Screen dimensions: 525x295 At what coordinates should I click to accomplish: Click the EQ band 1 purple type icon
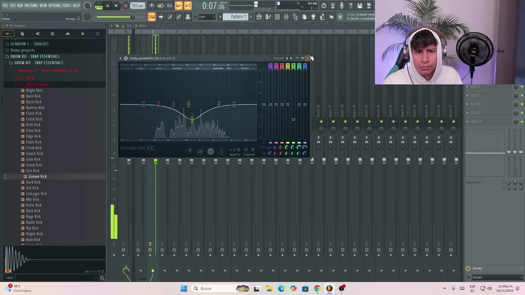(x=270, y=67)
